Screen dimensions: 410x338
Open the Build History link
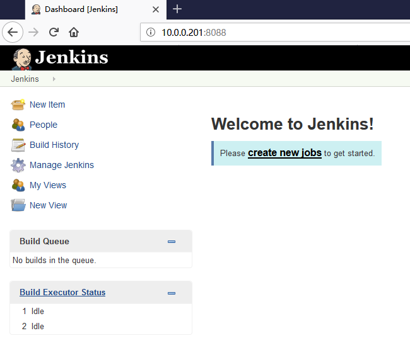(54, 145)
